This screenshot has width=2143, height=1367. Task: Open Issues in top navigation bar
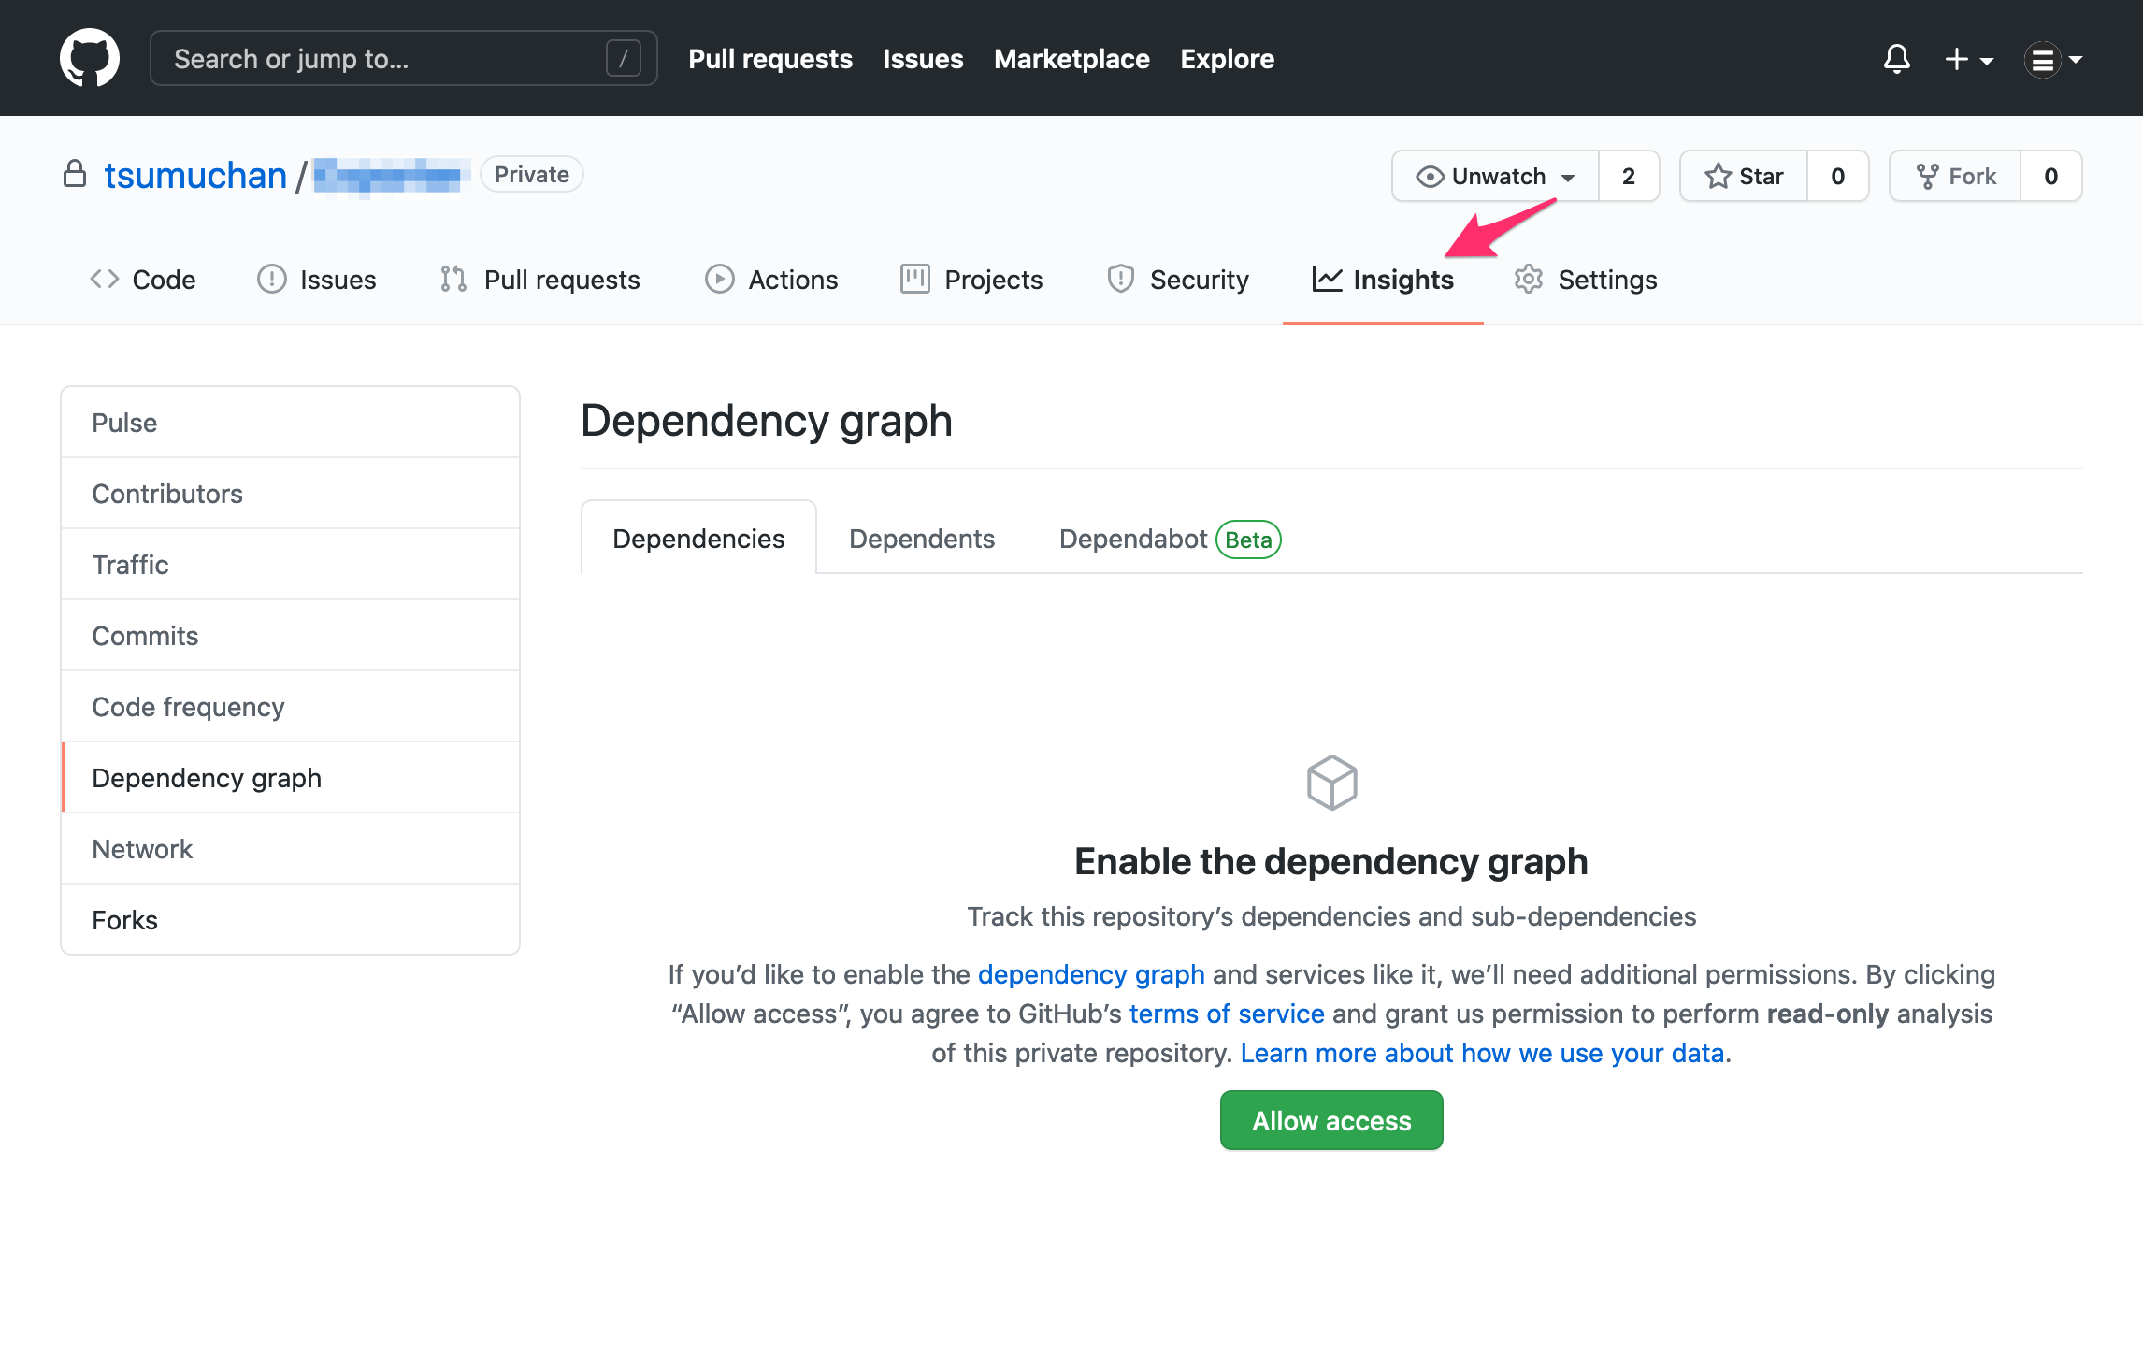[x=923, y=59]
